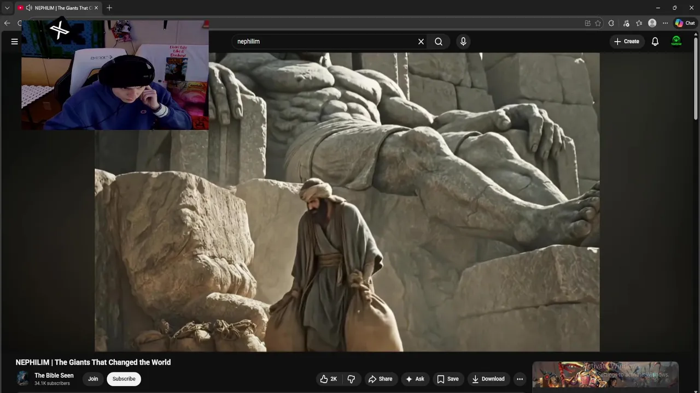
Task: Open the green YouTube account avatar
Action: [676, 41]
